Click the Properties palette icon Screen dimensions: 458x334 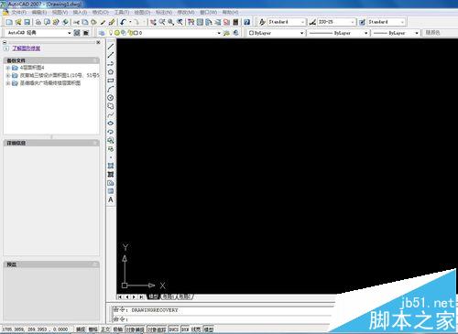click(191, 22)
